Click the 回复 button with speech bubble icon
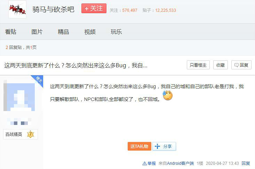This screenshot has height=169, width=255. click(241, 65)
